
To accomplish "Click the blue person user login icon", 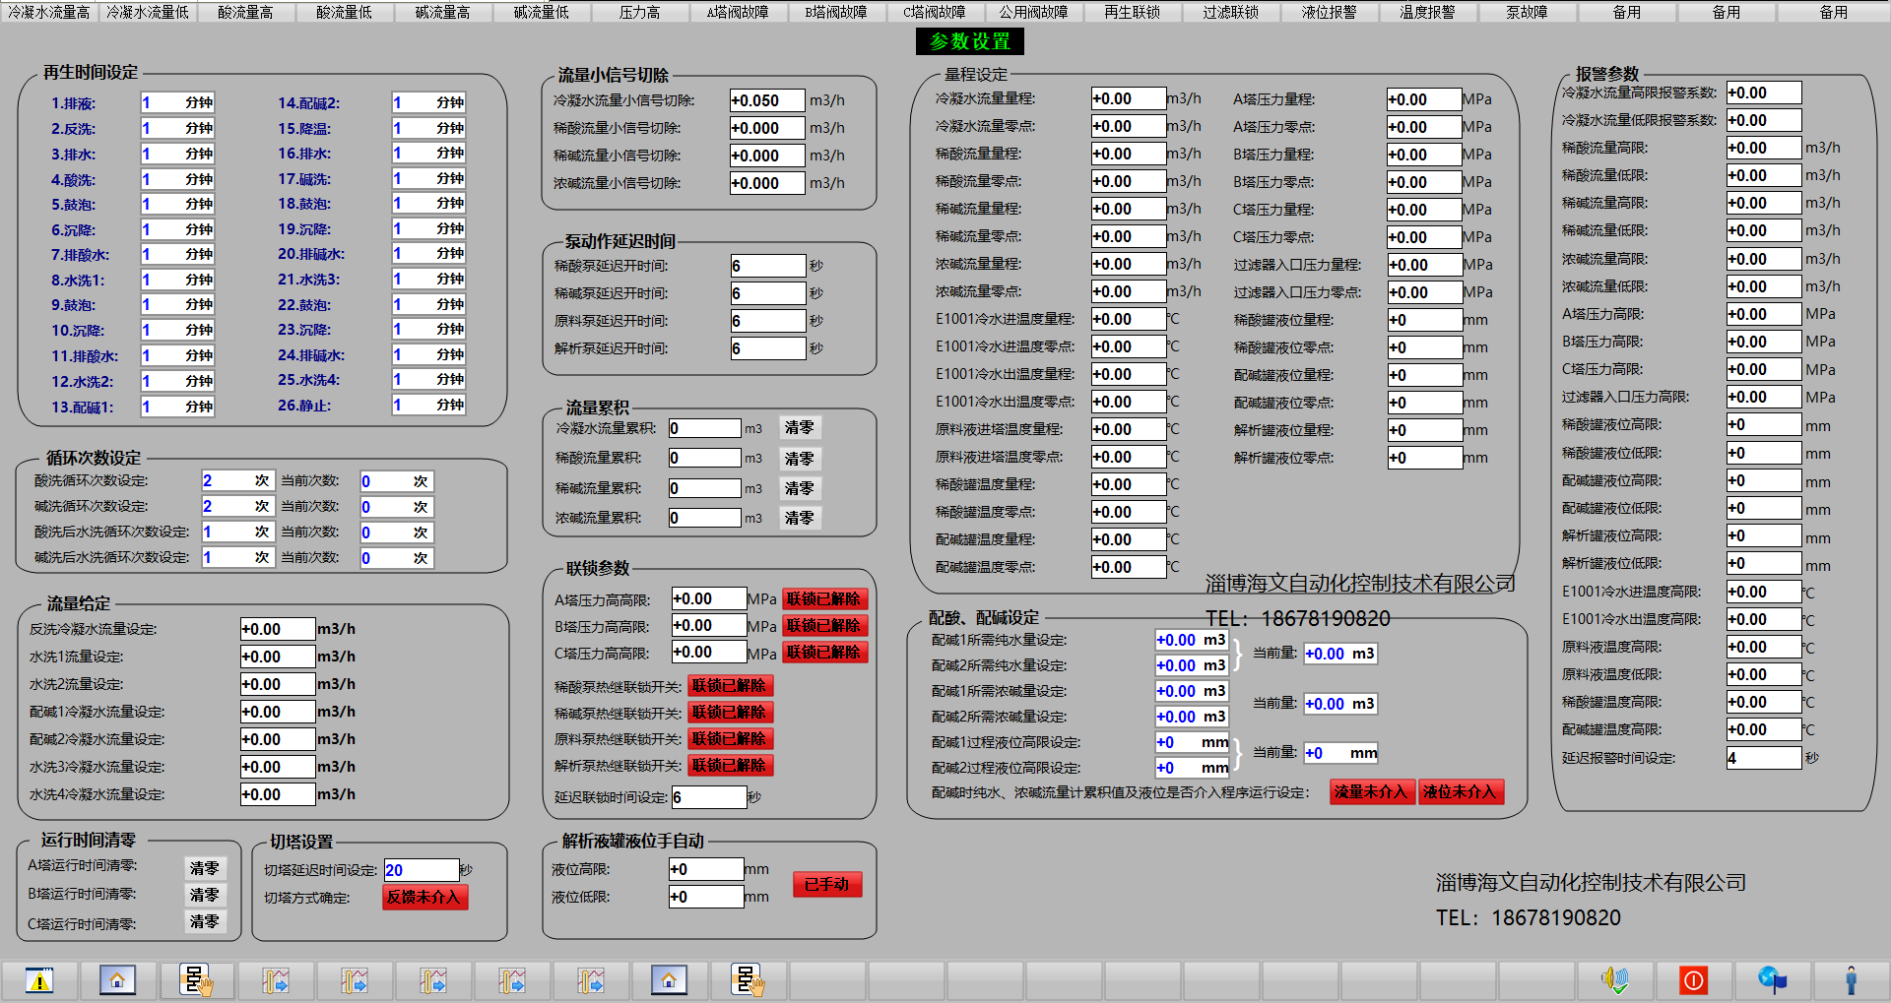I will pyautogui.click(x=1851, y=980).
